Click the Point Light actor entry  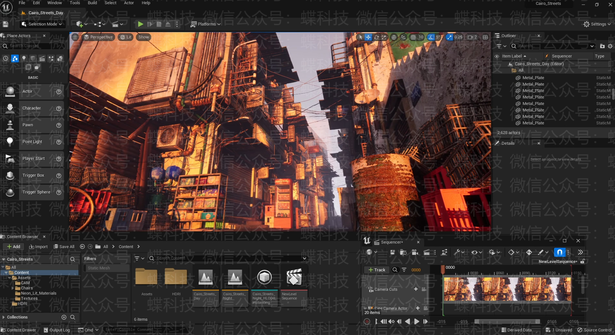[32, 142]
